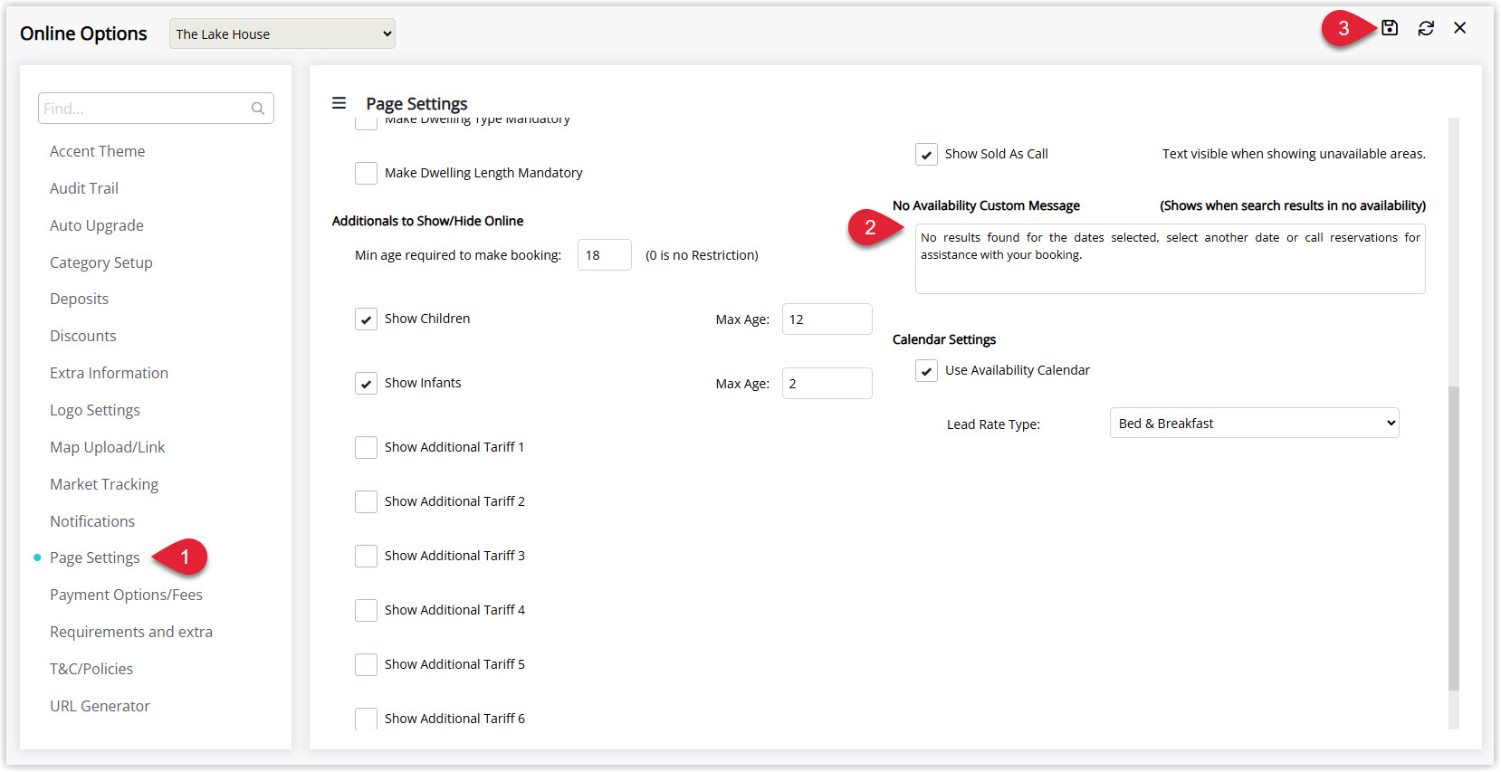Click the No Availability Custom Message textbox
The height and width of the screenshot is (772, 1501).
[1171, 259]
